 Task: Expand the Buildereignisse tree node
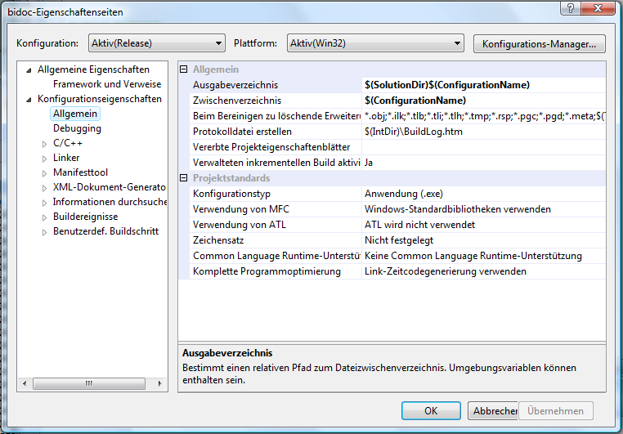45,217
